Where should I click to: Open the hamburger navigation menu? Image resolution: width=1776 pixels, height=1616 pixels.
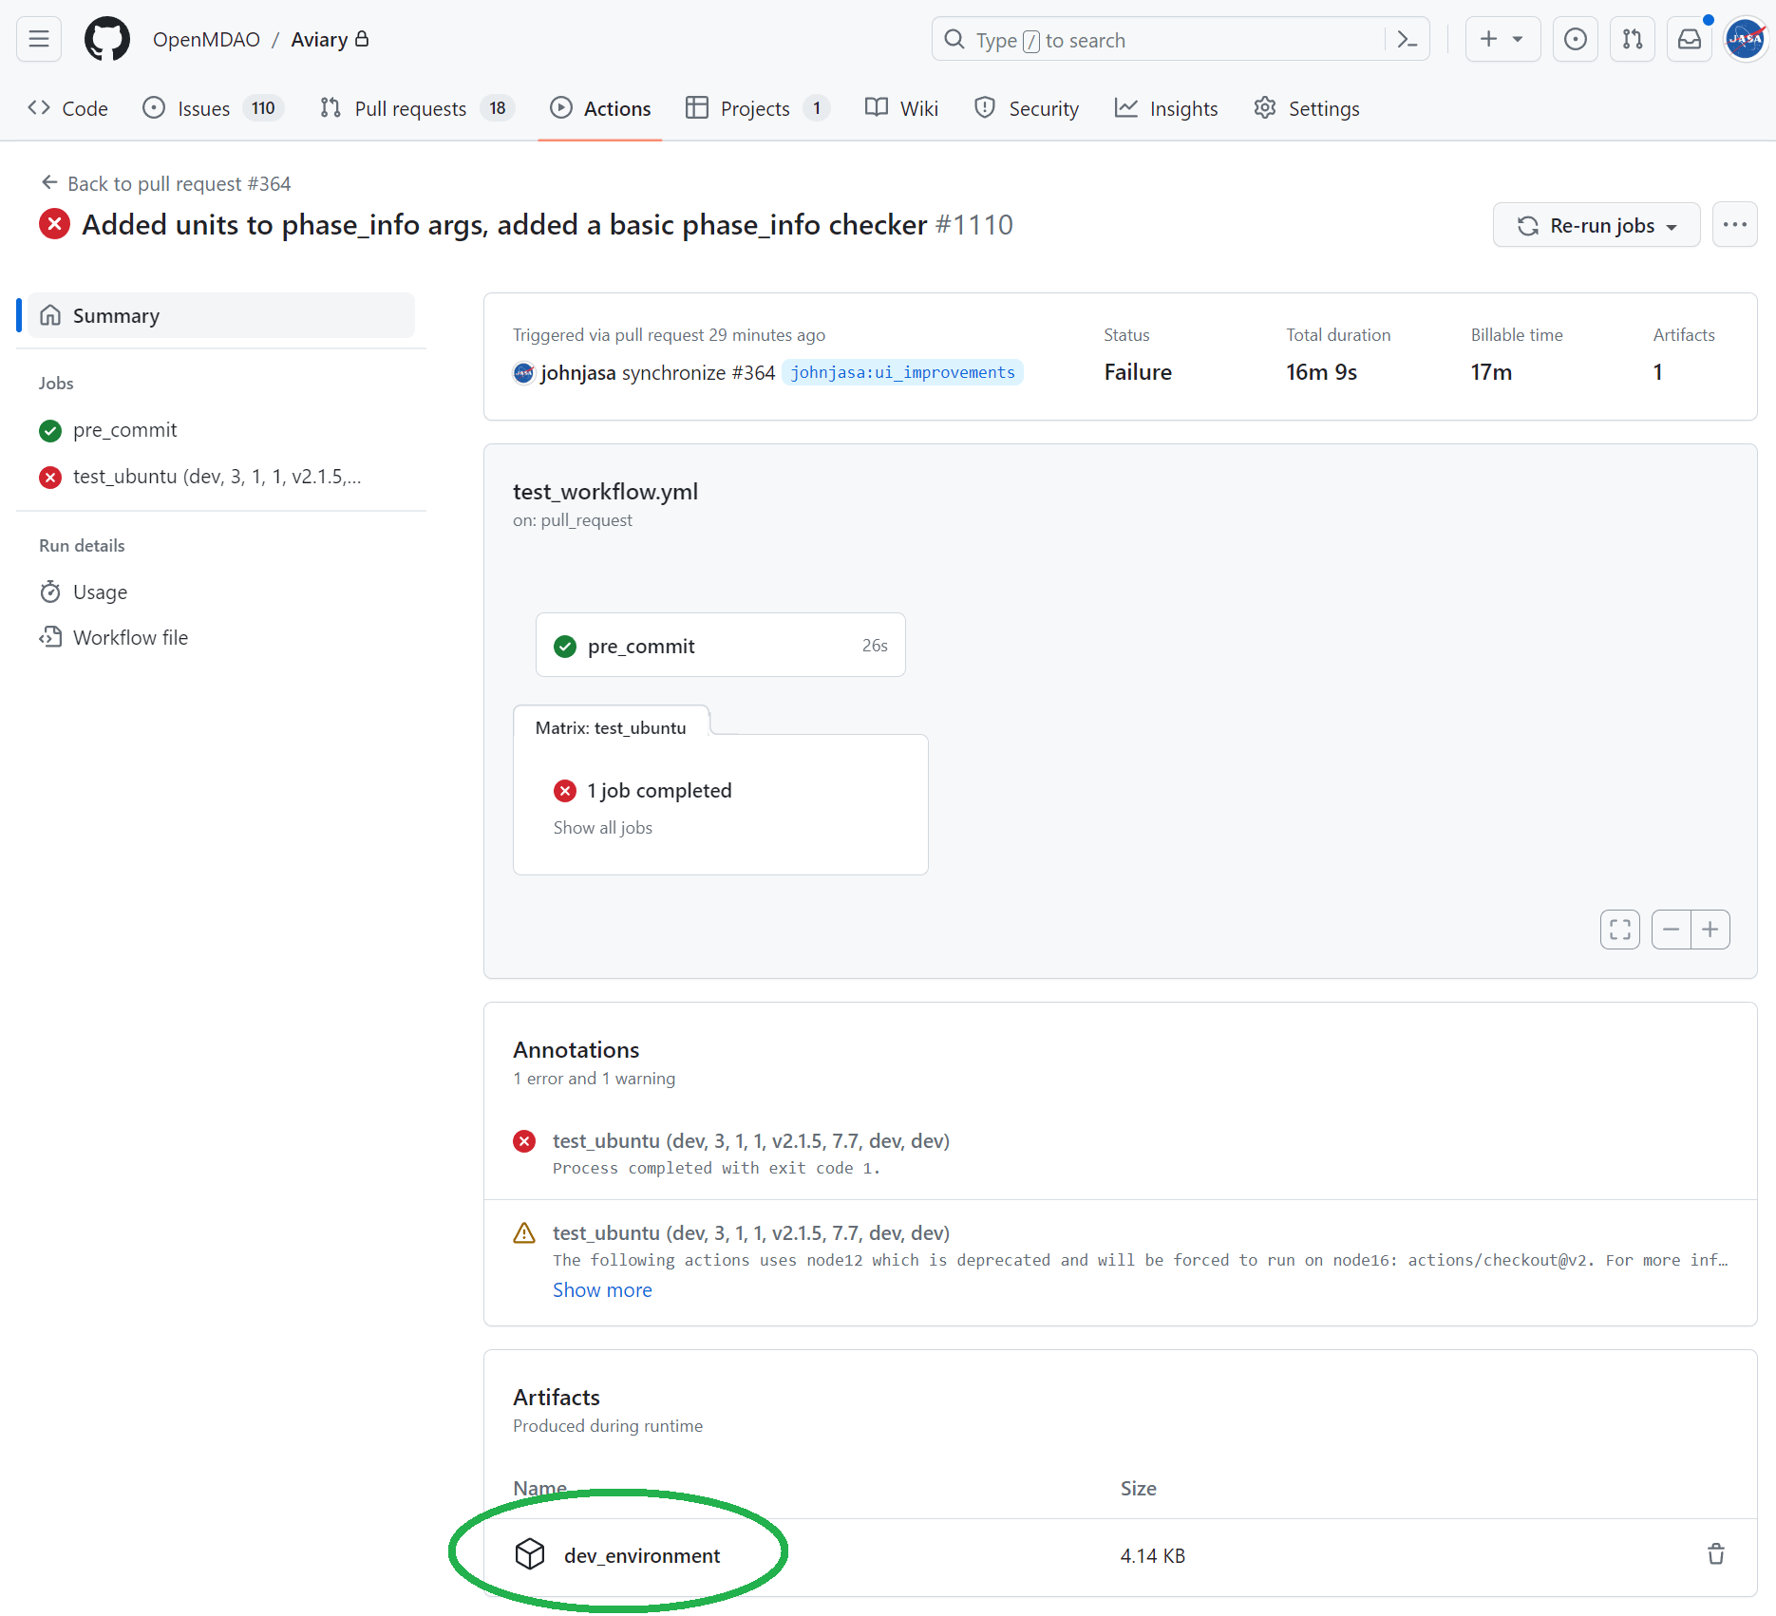pos(39,39)
